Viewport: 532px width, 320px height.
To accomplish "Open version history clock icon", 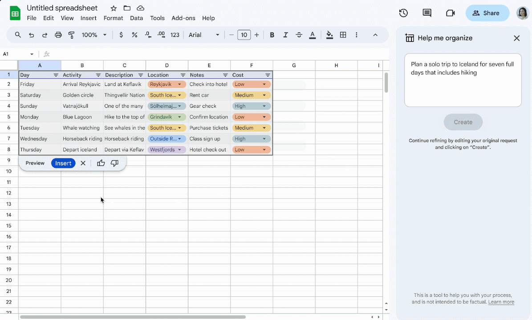I will (x=403, y=13).
